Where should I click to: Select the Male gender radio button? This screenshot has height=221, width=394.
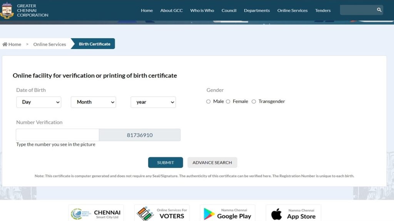pos(208,101)
